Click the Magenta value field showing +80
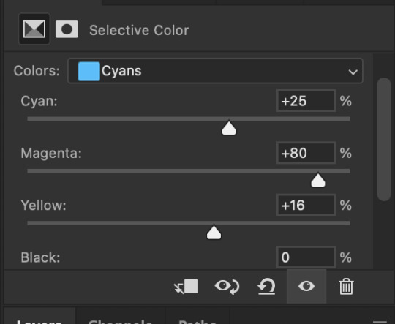Screen dimensions: 395x324 pyautogui.click(x=306, y=153)
